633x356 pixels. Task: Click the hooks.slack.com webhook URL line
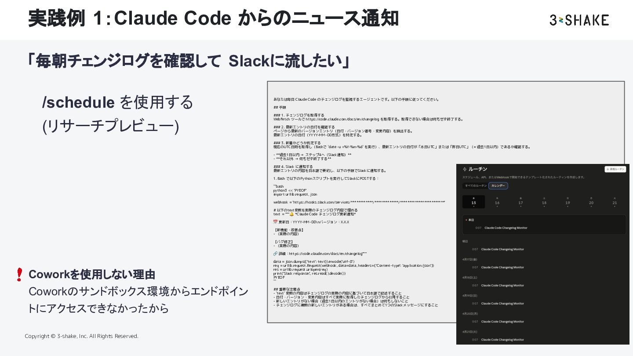tap(359, 202)
